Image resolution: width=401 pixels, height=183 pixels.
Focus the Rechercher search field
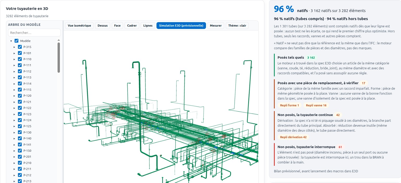(34, 33)
